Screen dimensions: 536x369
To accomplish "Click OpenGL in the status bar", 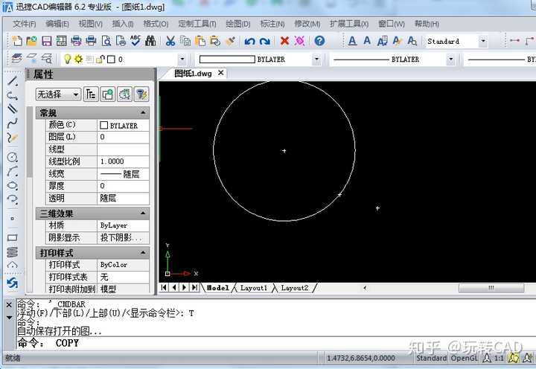I will [x=464, y=358].
